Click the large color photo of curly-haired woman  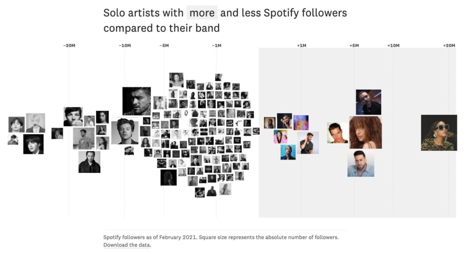365,132
